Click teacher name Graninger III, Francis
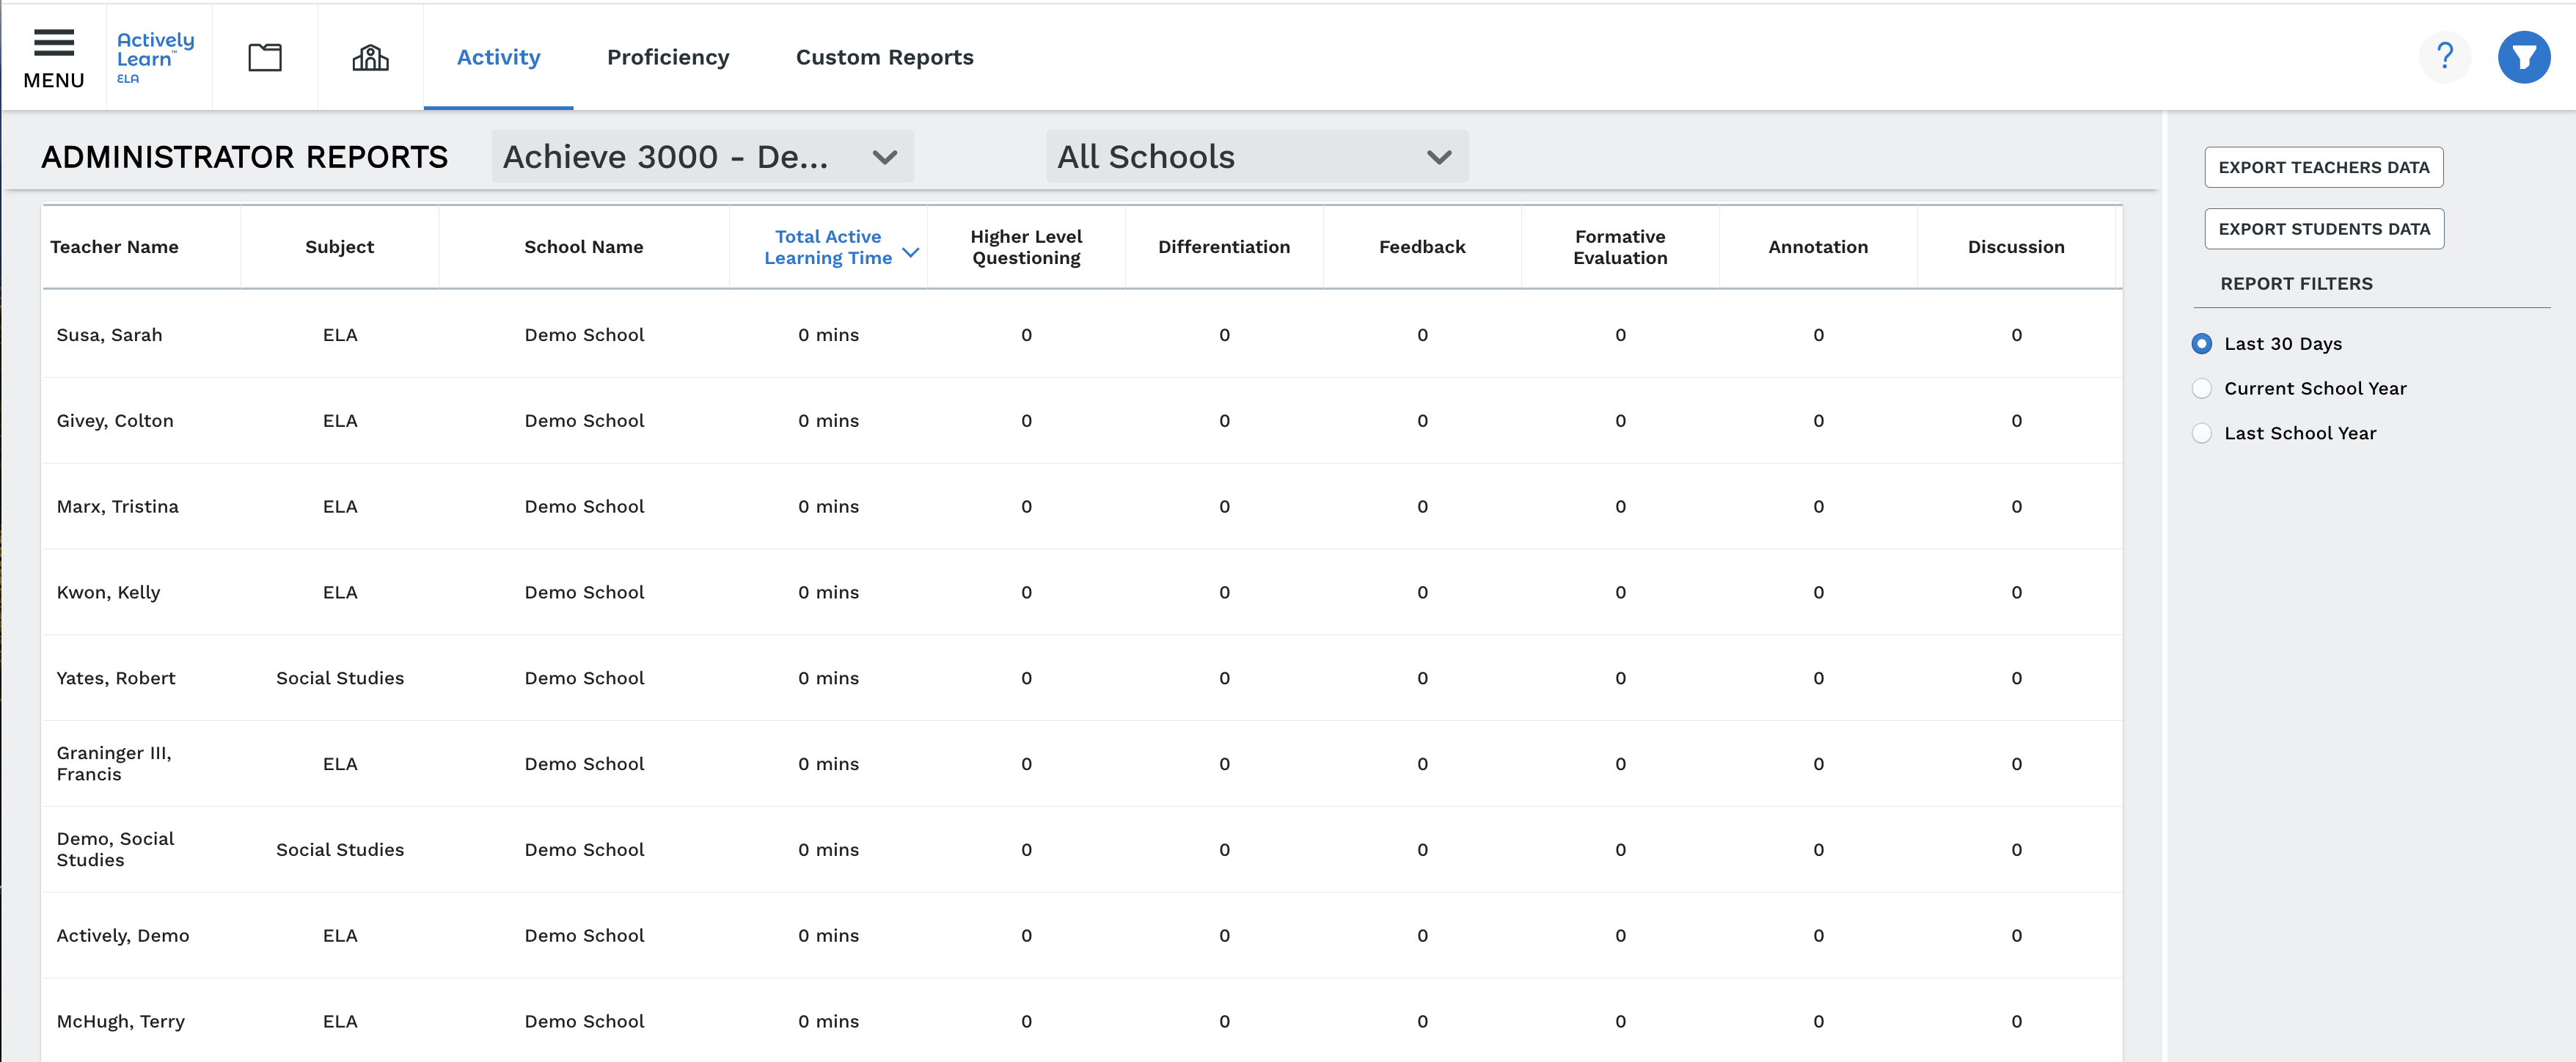2576x1062 pixels. pyautogui.click(x=114, y=764)
